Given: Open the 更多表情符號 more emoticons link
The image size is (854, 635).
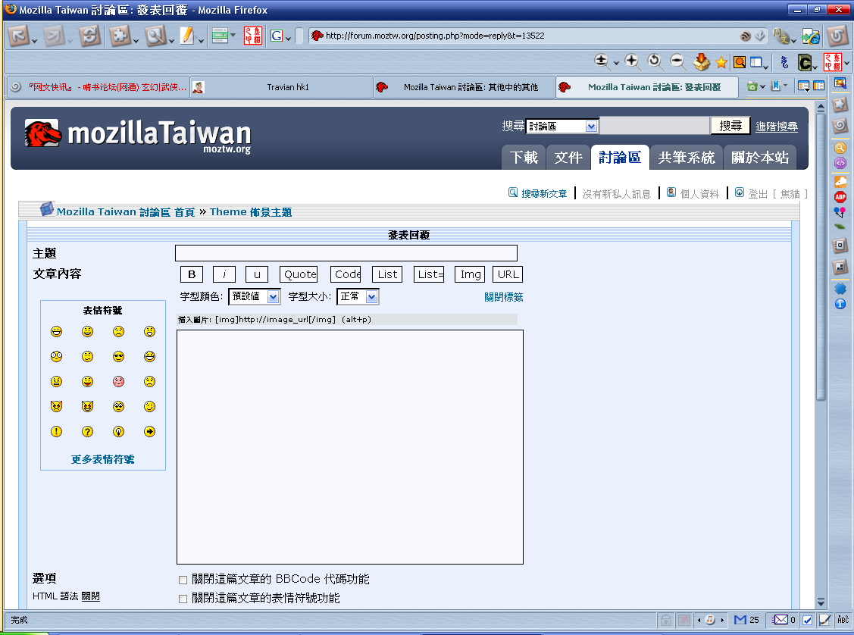Looking at the screenshot, I should [102, 459].
